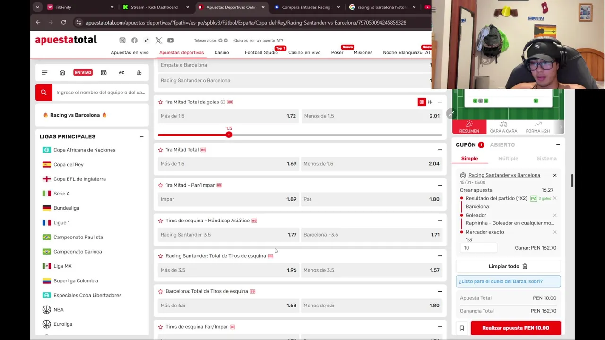Collapse the 1ra Mitad Total de goles market
The width and height of the screenshot is (605, 340).
tap(440, 102)
